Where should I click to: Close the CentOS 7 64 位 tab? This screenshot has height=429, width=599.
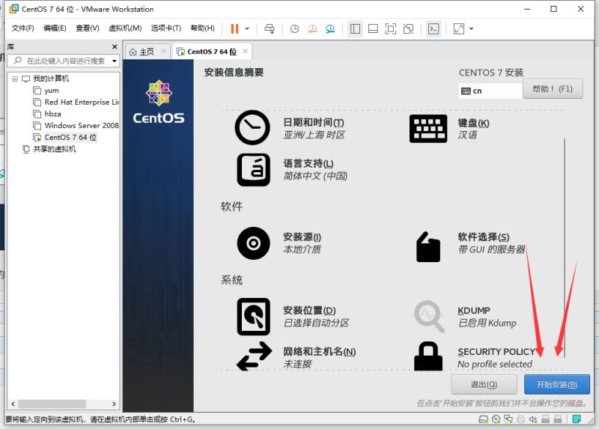pyautogui.click(x=246, y=51)
